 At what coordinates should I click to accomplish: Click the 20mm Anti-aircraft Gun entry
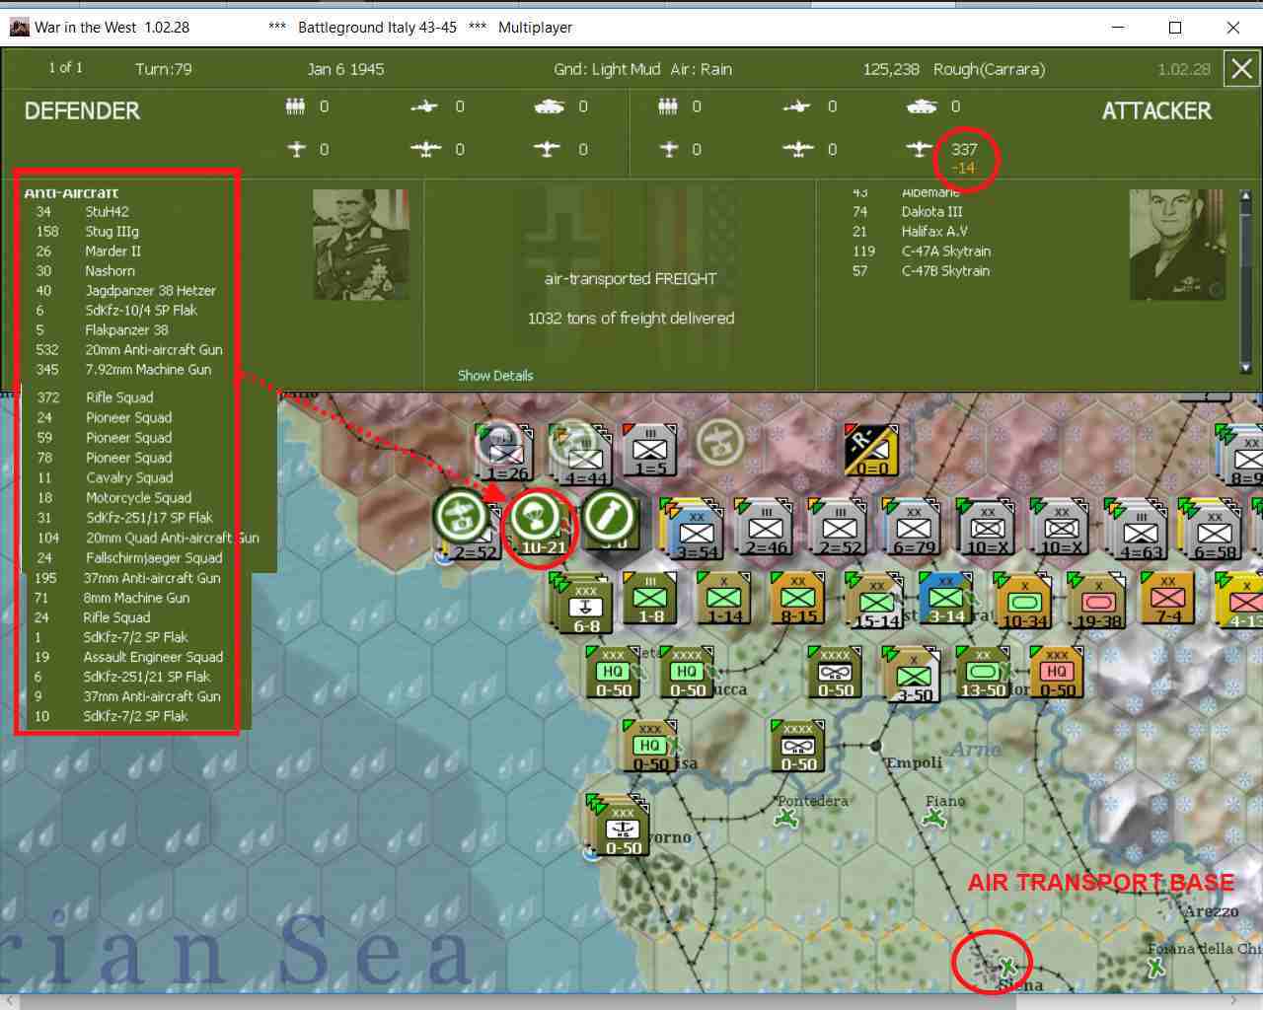pyautogui.click(x=129, y=350)
